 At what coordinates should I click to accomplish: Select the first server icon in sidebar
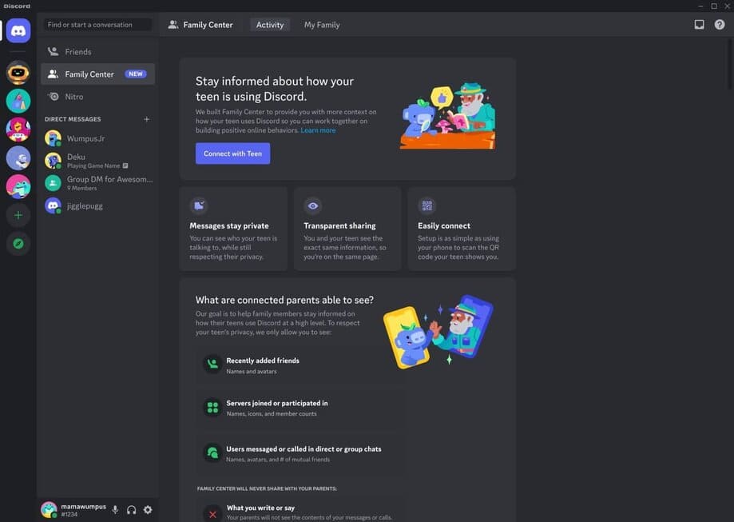[18, 73]
